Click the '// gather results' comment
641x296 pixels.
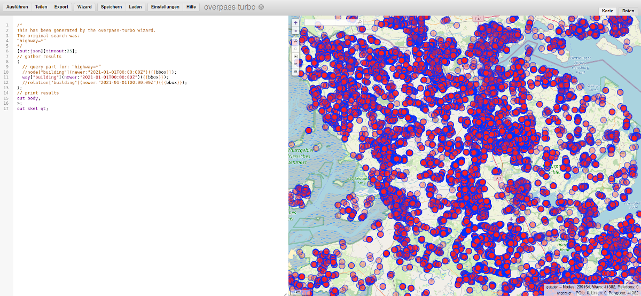(39, 56)
